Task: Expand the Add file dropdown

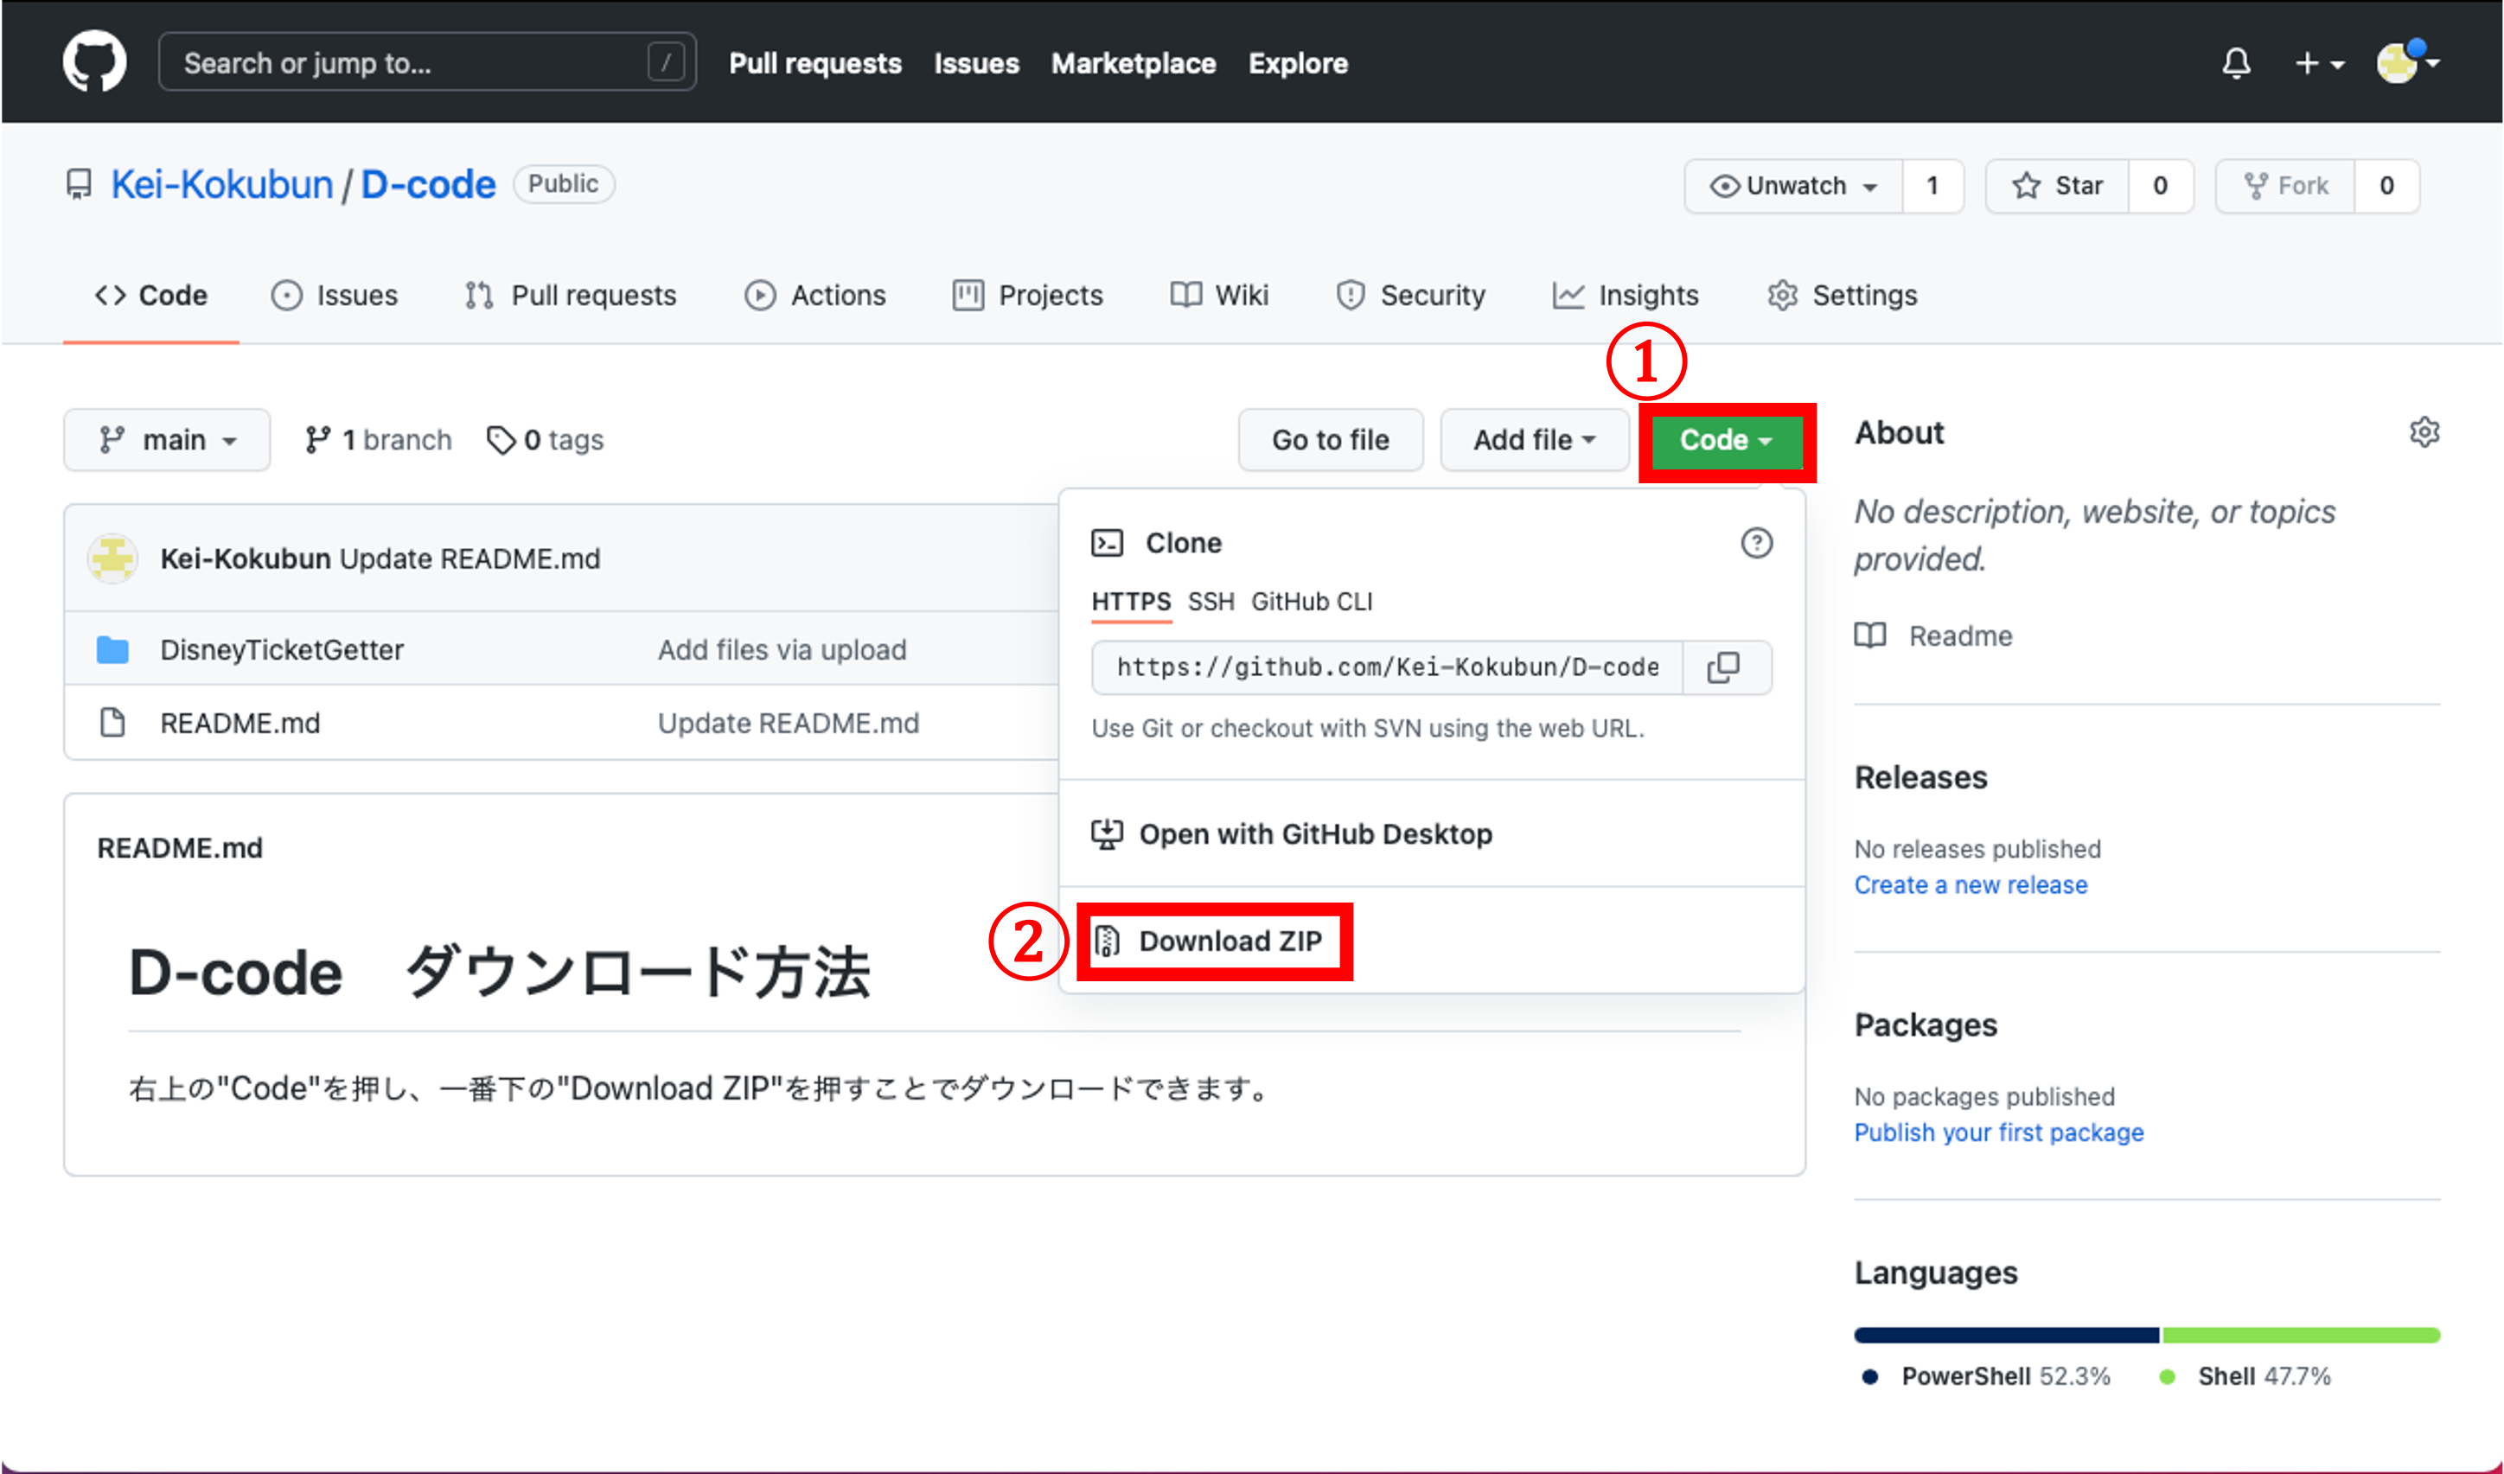Action: 1534,439
